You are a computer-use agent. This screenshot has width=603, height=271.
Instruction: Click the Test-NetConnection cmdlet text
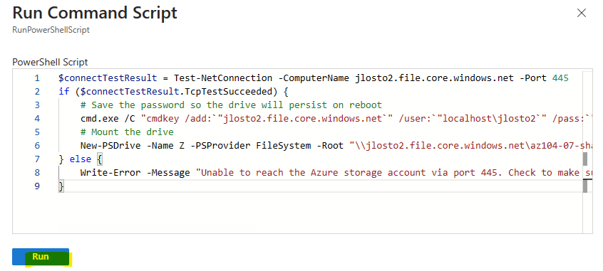tap(223, 78)
